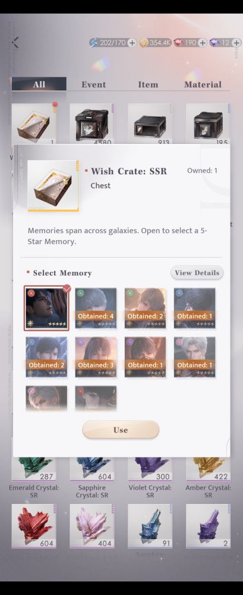
Task: Add red gems with plus next to 190
Action: (x=202, y=42)
